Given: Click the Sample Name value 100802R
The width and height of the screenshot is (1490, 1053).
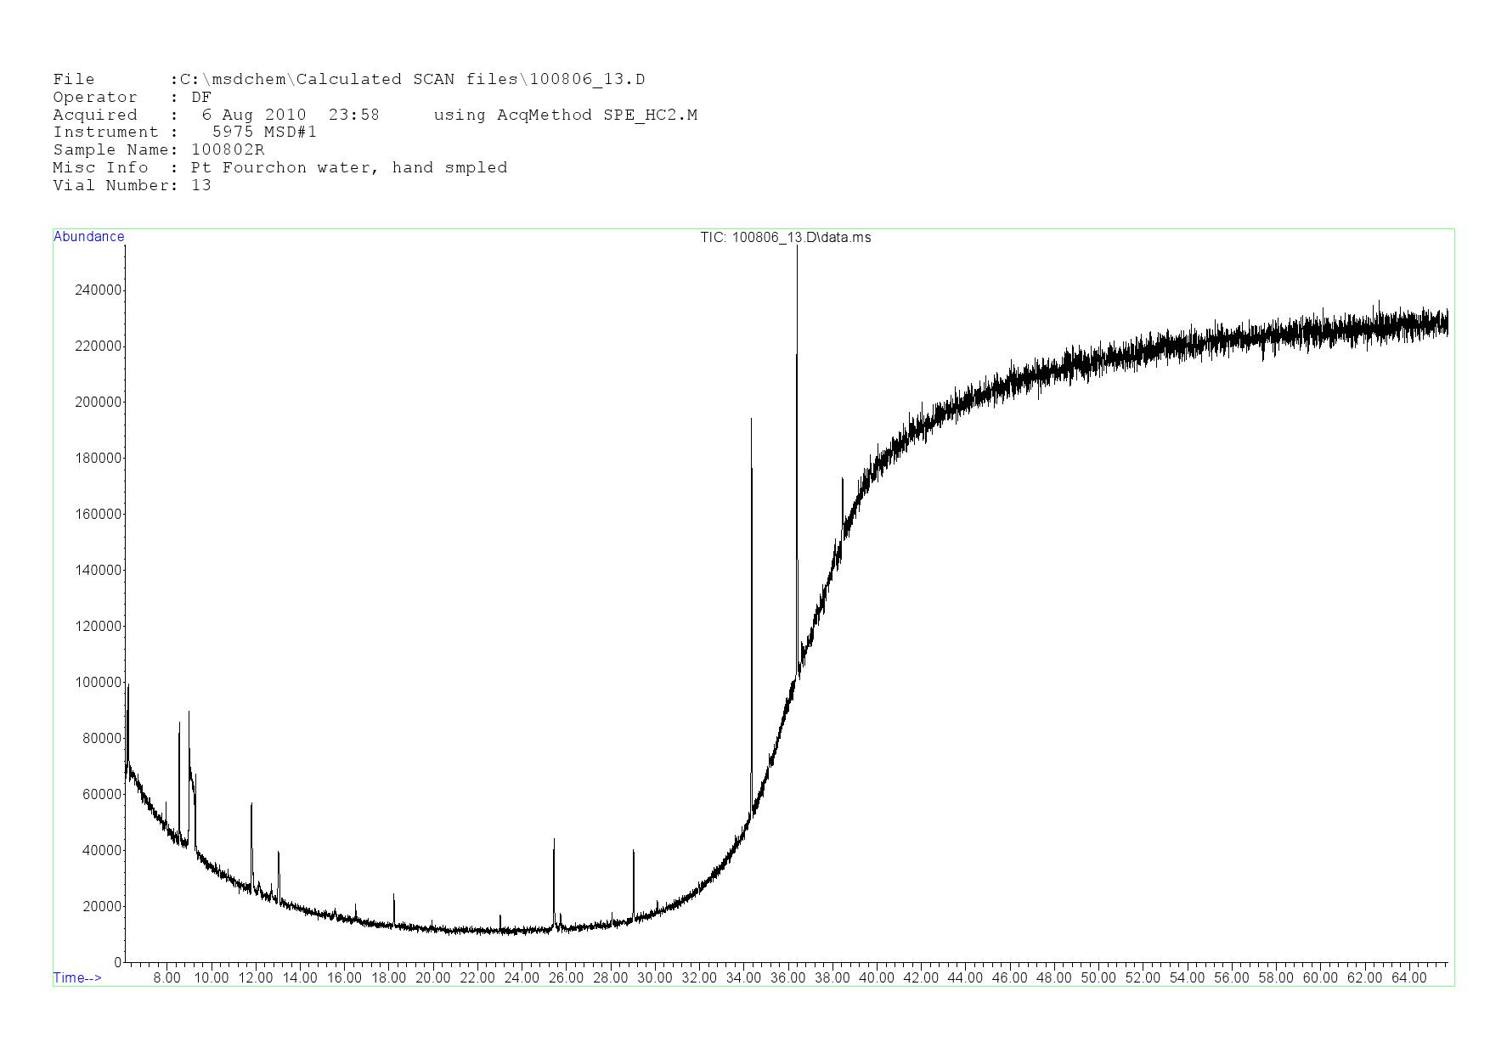Looking at the screenshot, I should pyautogui.click(x=228, y=150).
